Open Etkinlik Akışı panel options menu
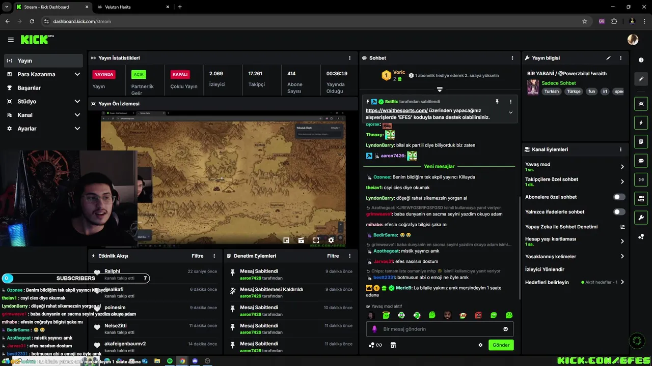Screen dimensions: 652x366 [x=214, y=256]
